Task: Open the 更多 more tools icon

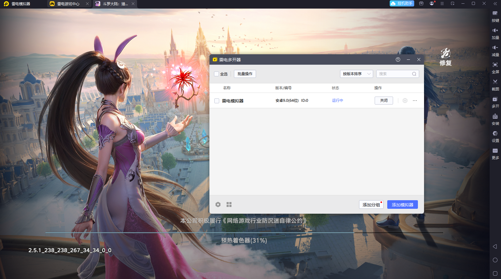Action: 495,154
